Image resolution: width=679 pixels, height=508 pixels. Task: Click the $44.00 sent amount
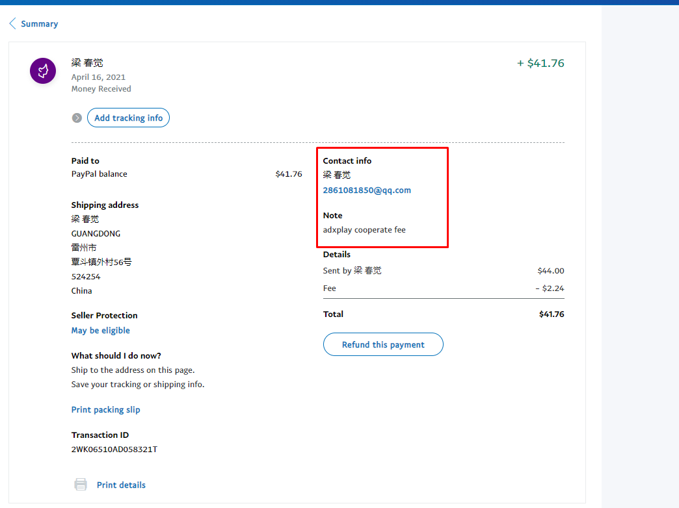point(551,271)
